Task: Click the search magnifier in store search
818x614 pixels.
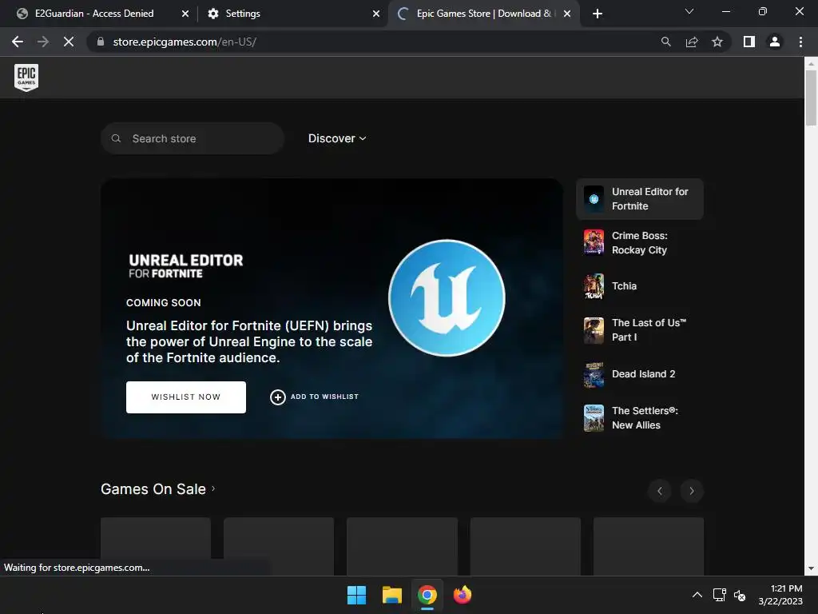Action: (x=117, y=138)
